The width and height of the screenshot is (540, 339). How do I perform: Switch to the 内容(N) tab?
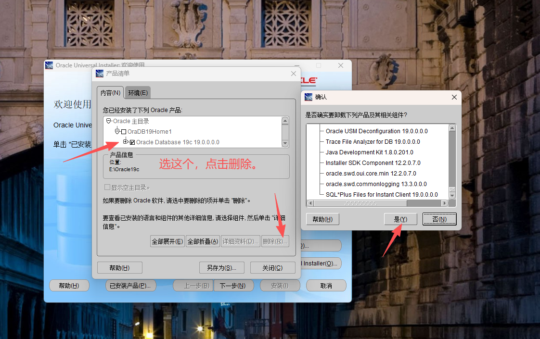pyautogui.click(x=110, y=93)
